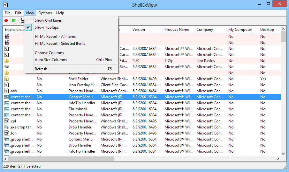Select Auto Size Columns in the menu
289x172 pixels.
click(71, 60)
